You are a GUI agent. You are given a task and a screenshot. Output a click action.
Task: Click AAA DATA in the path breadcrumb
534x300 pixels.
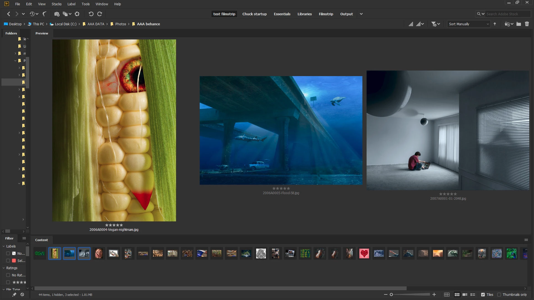tap(96, 24)
